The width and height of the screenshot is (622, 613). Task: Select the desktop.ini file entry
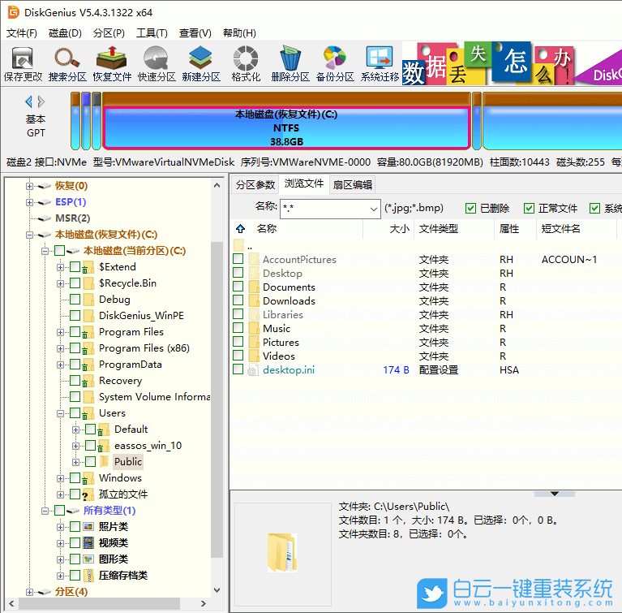pos(288,370)
